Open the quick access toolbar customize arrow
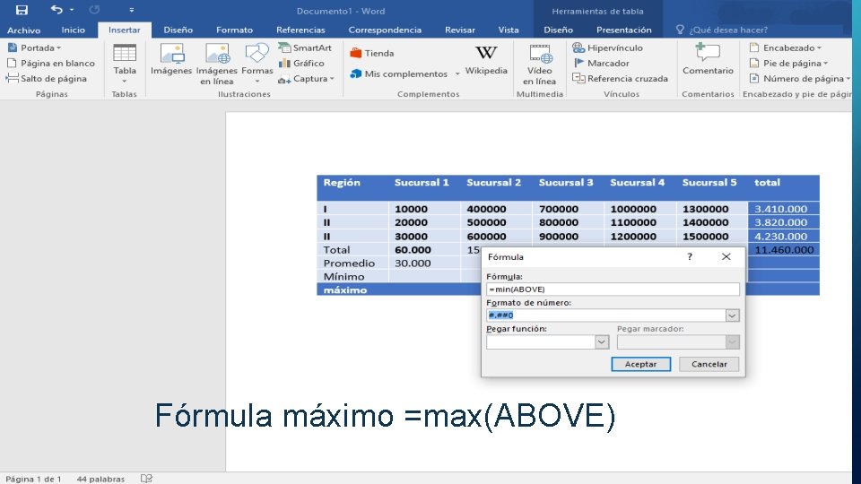This screenshot has height=484, width=861. [131, 10]
